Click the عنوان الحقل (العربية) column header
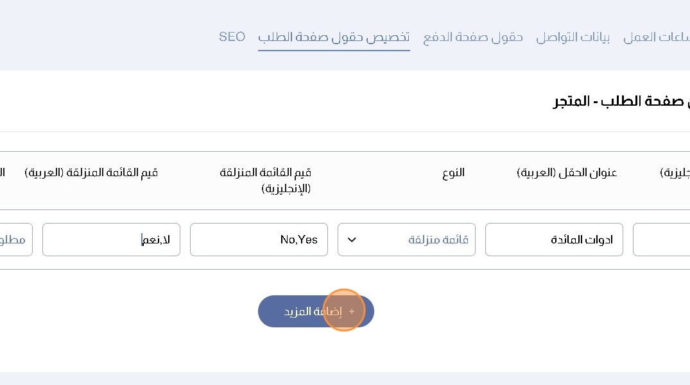Viewport: 690px width, 385px height. 567,173
